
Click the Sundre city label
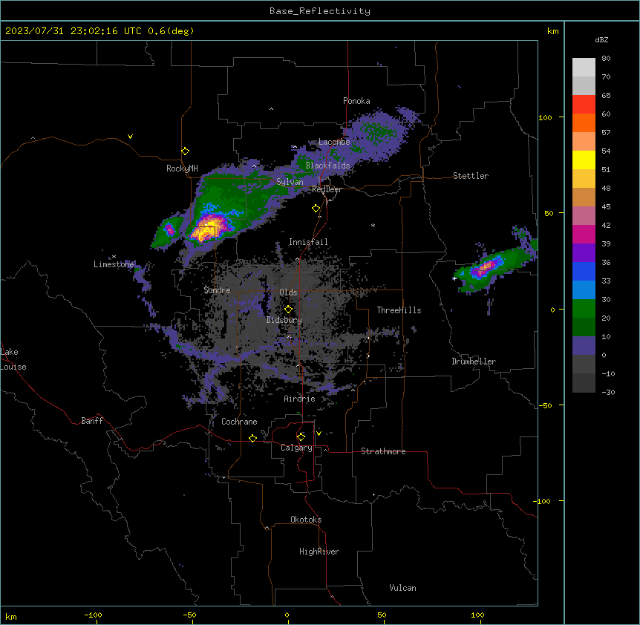coord(217,290)
